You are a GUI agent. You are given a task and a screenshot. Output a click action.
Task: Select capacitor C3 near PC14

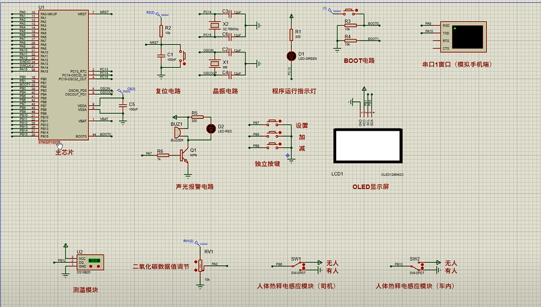coord(231,14)
